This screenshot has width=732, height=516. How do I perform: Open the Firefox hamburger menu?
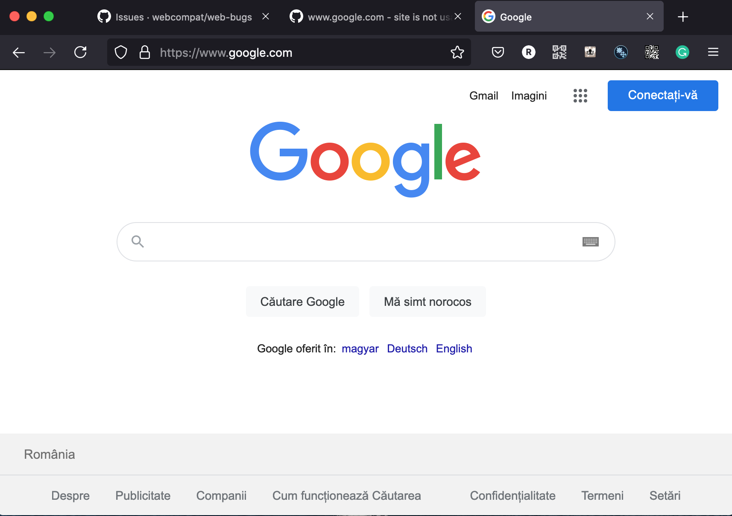pos(714,52)
